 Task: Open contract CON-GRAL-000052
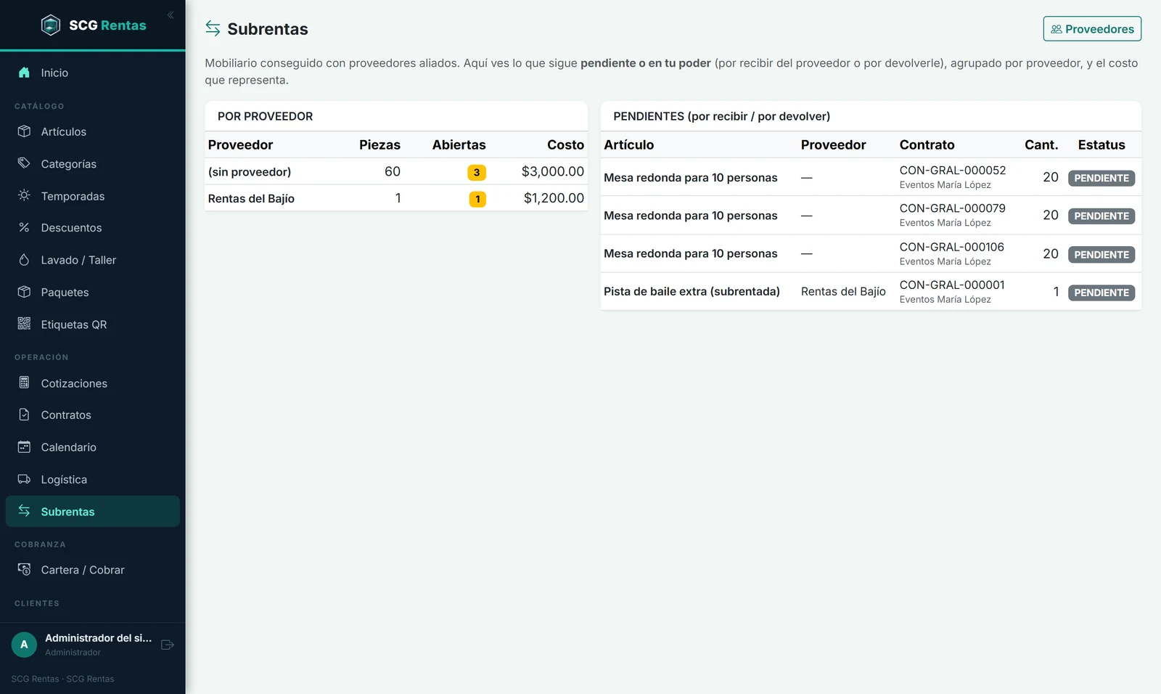(x=953, y=171)
